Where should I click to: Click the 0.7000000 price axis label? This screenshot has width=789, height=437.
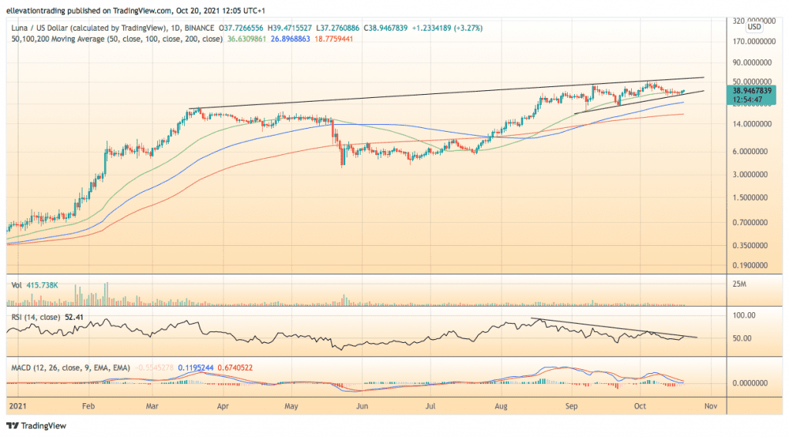click(x=750, y=223)
